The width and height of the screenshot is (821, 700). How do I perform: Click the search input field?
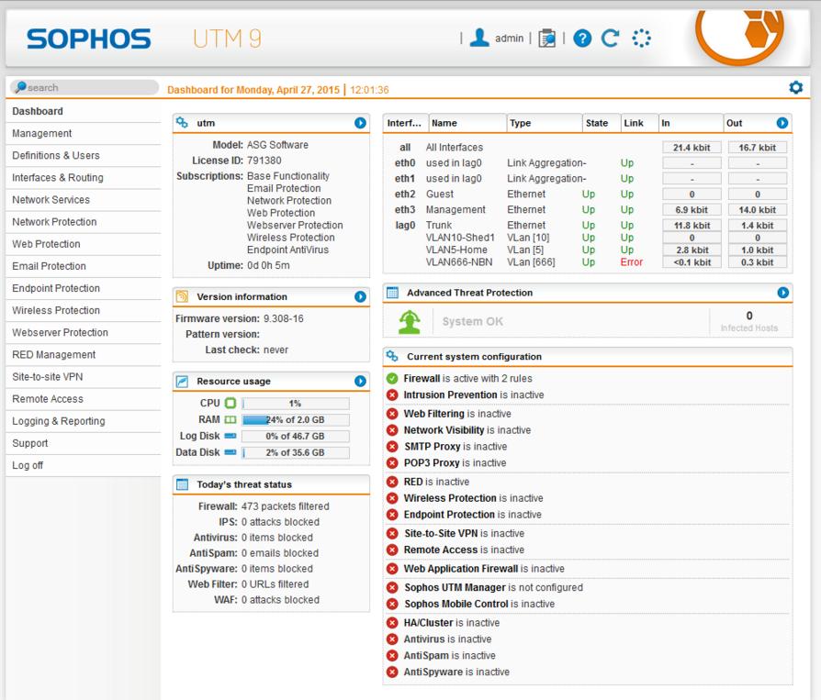click(x=84, y=87)
